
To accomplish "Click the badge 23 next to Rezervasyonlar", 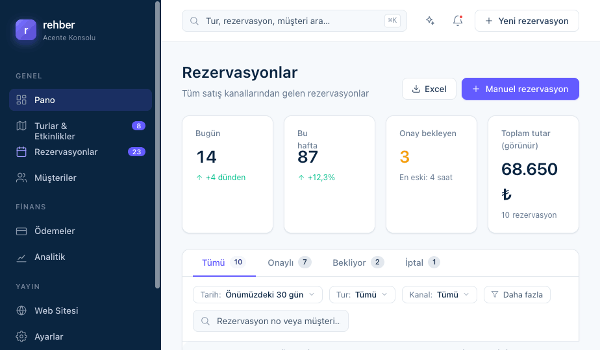I will click(136, 152).
